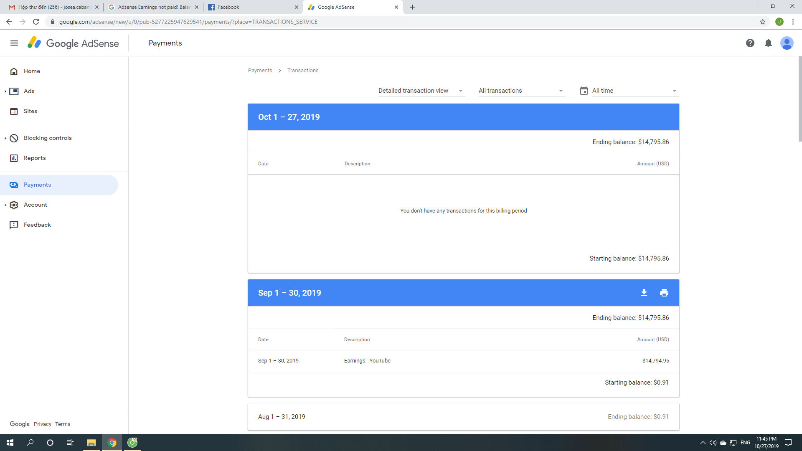Open the All time date range dropdown

634,91
